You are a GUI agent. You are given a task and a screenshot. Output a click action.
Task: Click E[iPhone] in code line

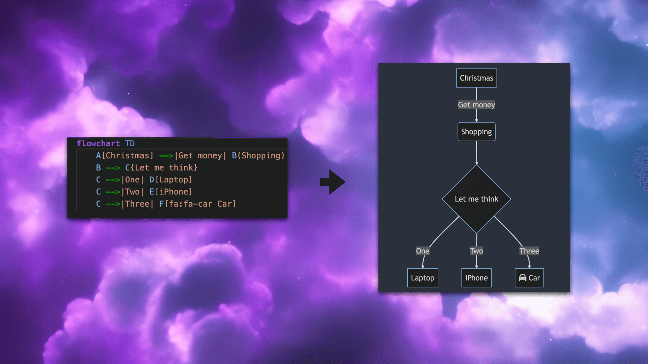point(171,192)
